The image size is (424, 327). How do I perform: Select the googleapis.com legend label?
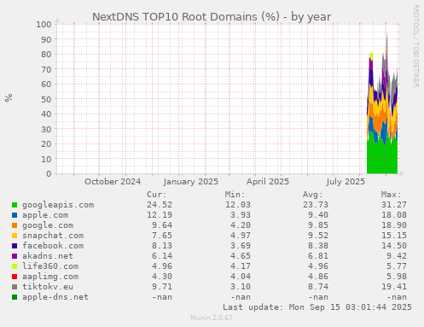pos(58,205)
